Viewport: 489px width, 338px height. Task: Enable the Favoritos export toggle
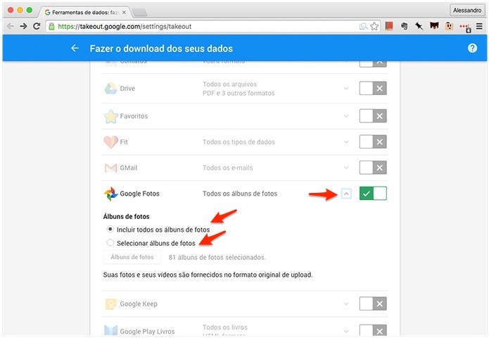click(373, 115)
